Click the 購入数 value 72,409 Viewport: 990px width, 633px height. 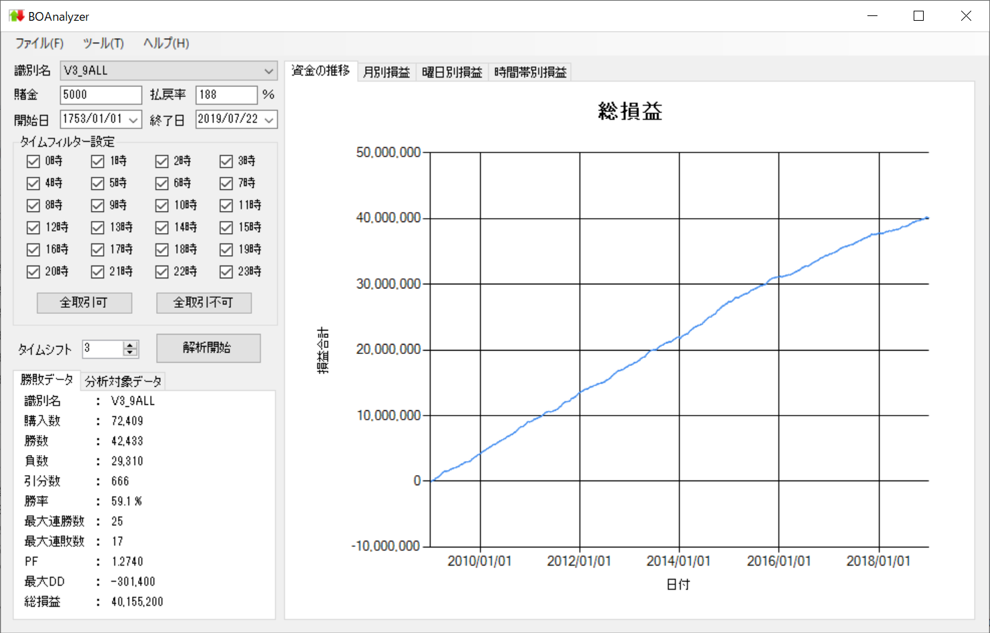127,422
